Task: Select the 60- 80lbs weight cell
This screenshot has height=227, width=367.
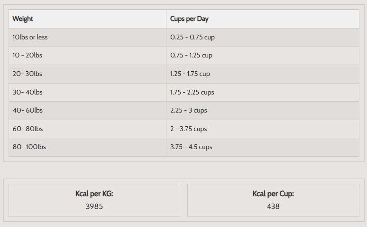Action: pyautogui.click(x=28, y=129)
